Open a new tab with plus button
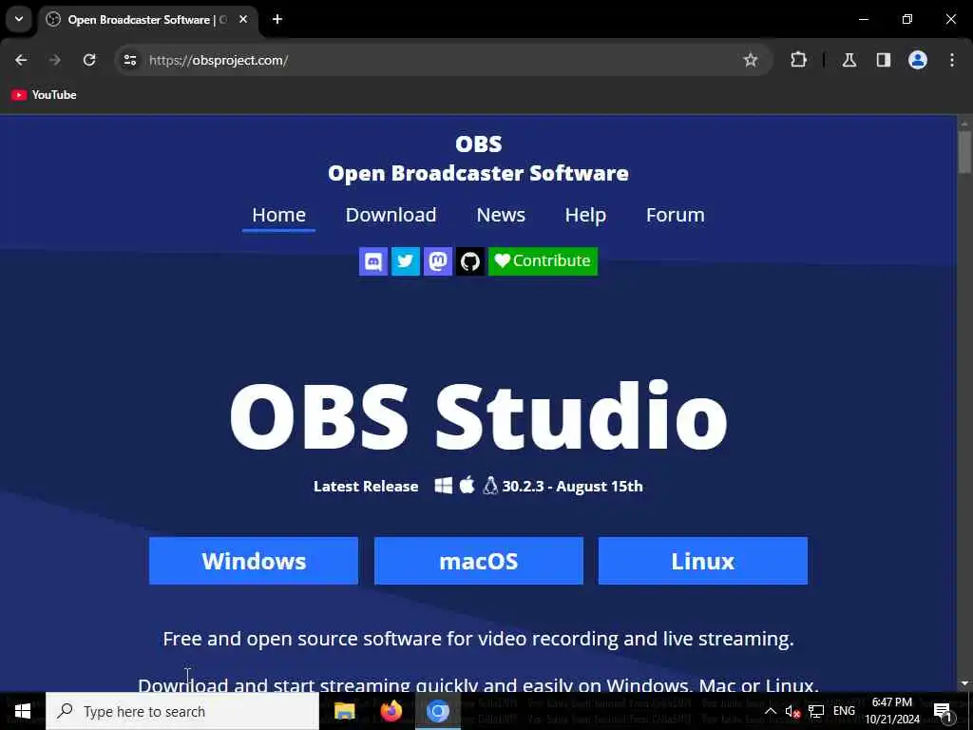Screen dimensions: 973x730 click(277, 19)
